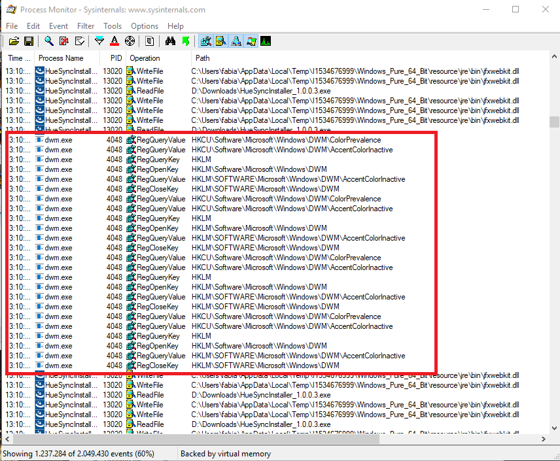
Task: Open the Event menu
Action: coord(59,26)
